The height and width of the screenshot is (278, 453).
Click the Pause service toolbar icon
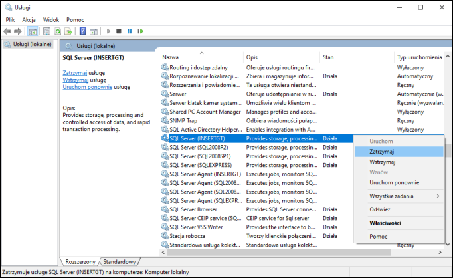[x=130, y=31]
